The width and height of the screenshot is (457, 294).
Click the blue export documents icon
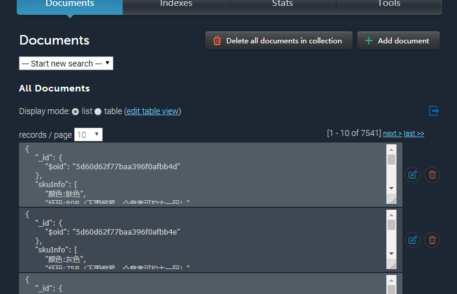click(x=434, y=111)
